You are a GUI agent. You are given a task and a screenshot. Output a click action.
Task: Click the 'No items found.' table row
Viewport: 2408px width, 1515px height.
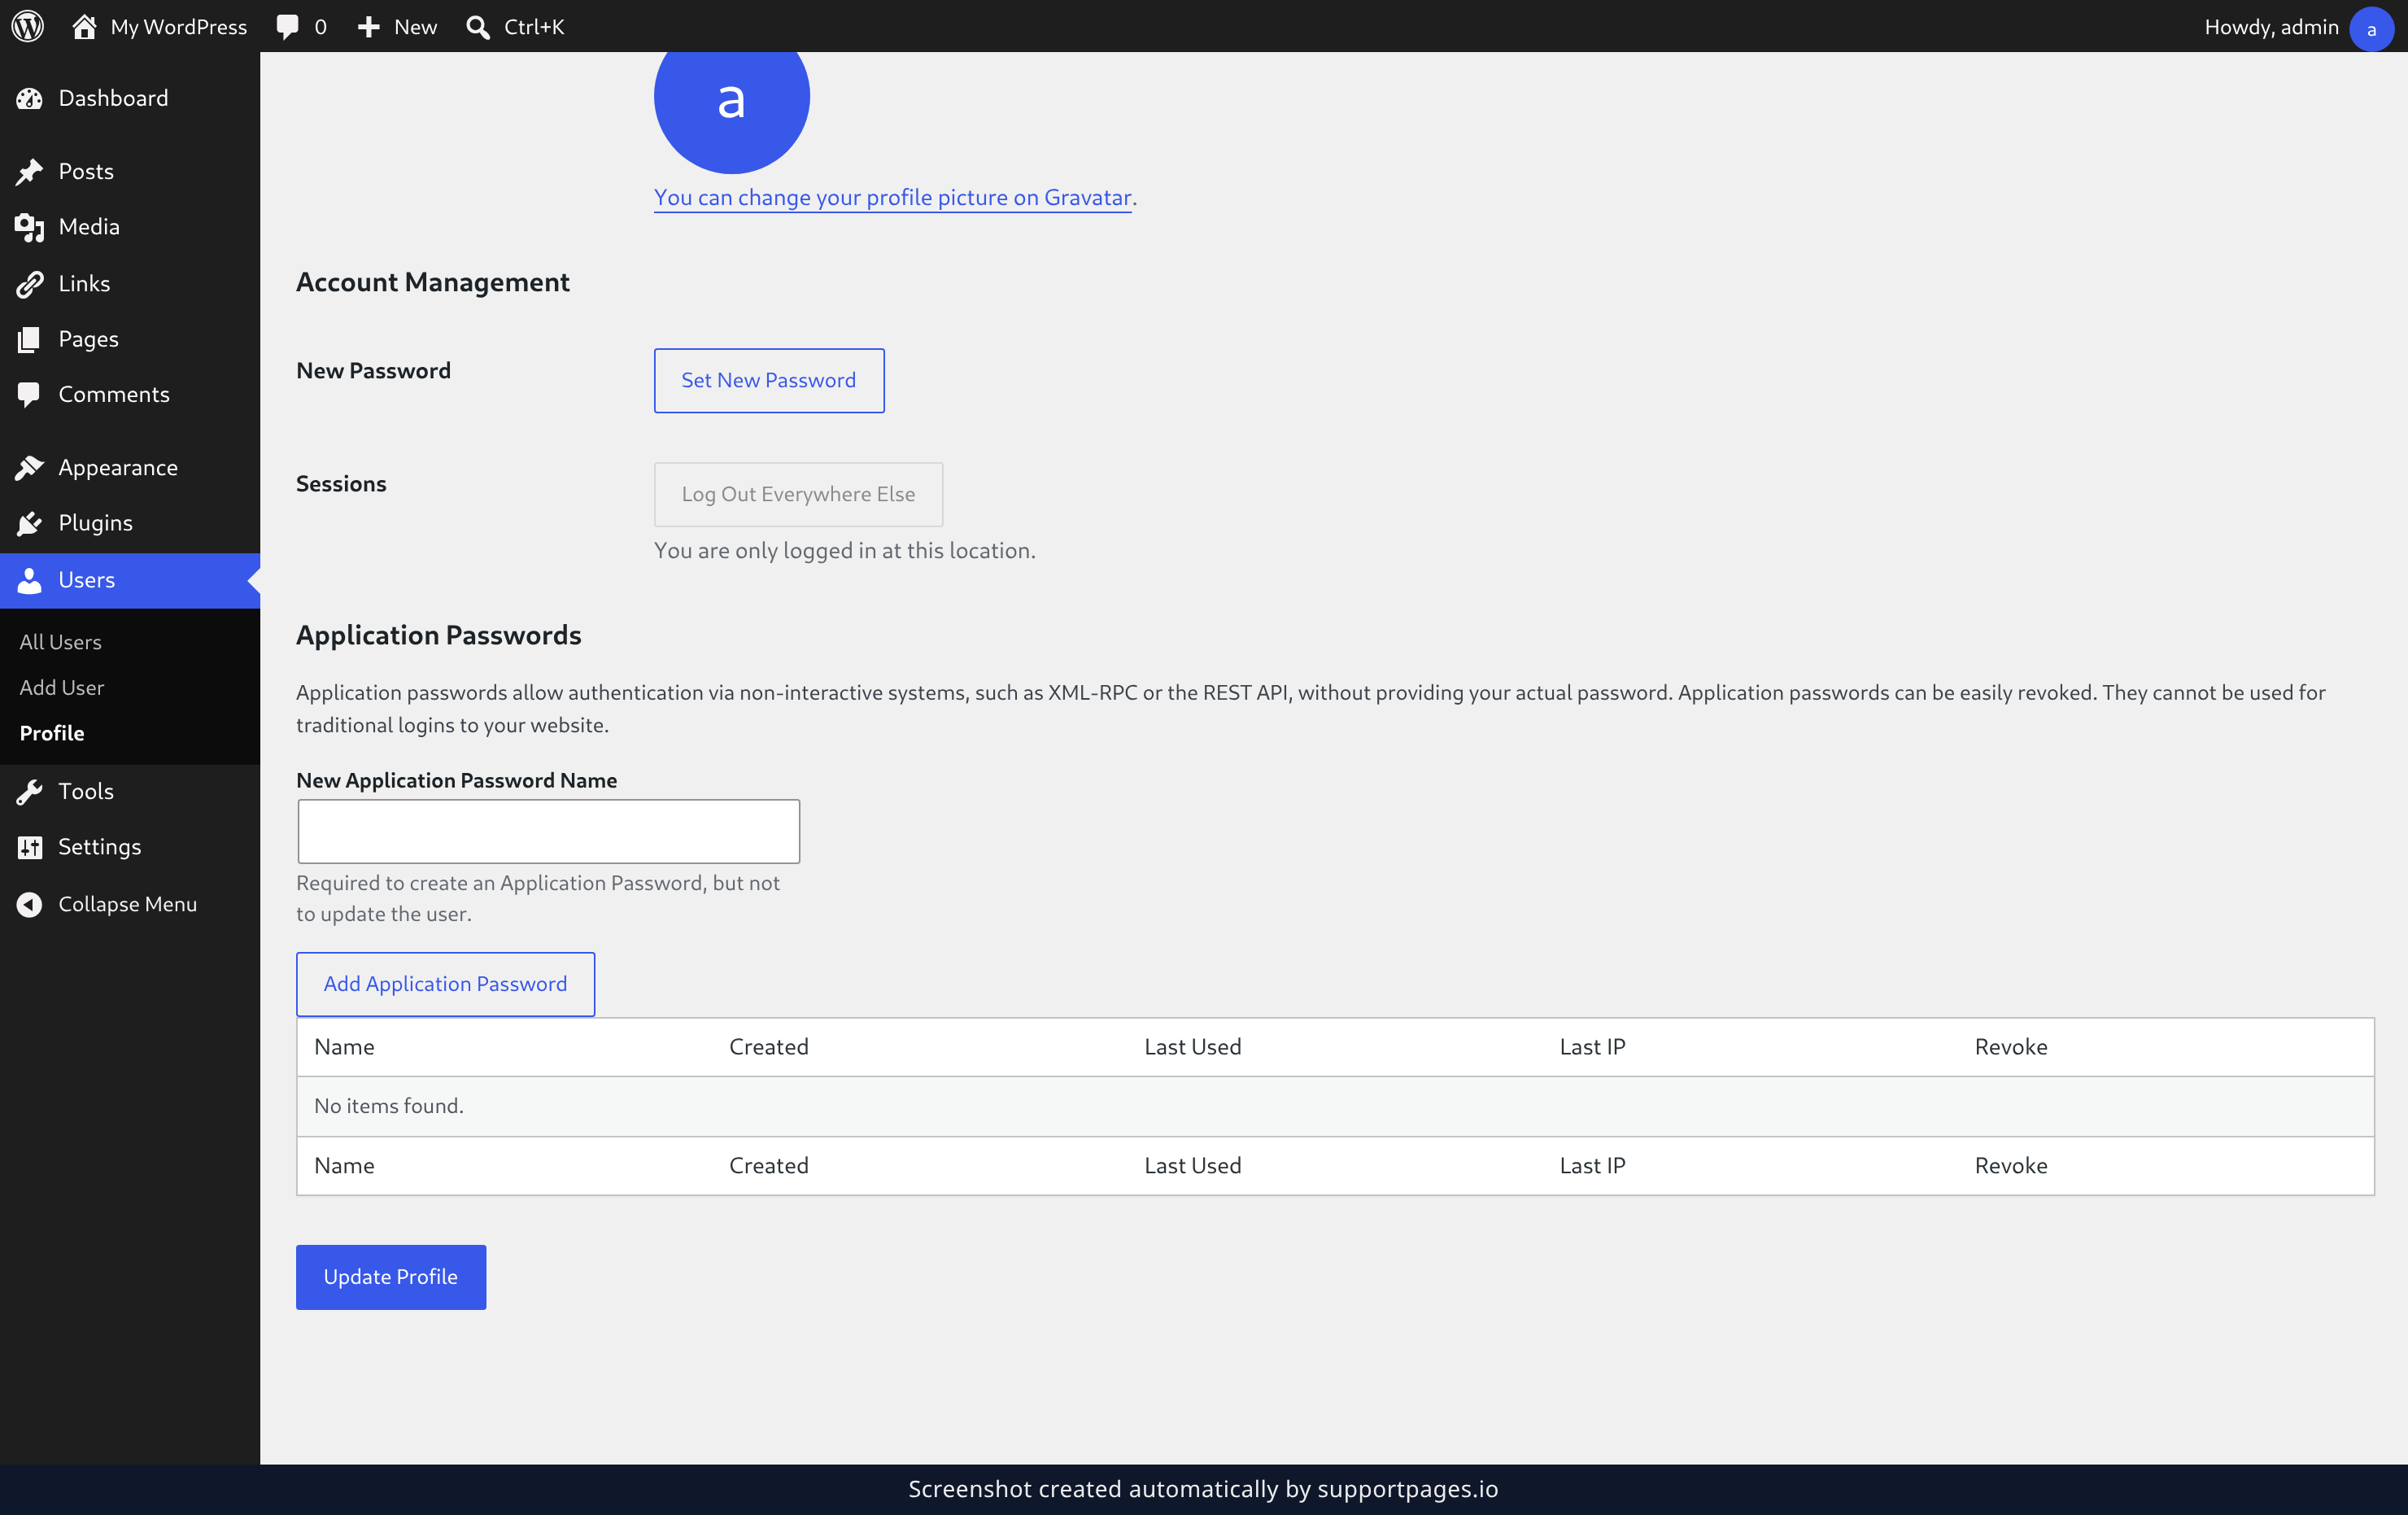1335,1106
